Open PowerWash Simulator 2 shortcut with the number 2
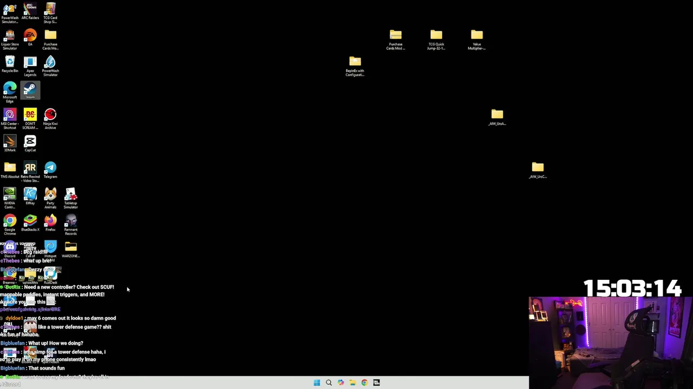 [x=10, y=13]
